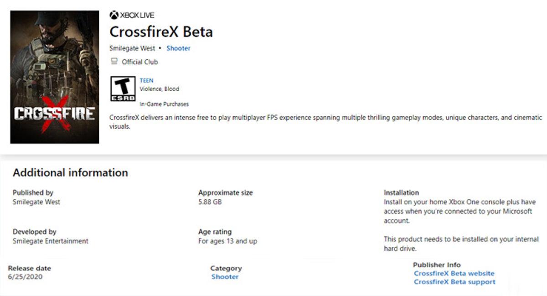Viewport: 547px width, 296px height.
Task: Click the Official Club text label
Action: 139,62
